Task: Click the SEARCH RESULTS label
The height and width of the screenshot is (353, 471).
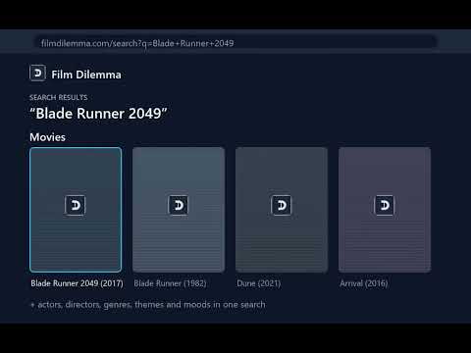Action: pos(59,97)
